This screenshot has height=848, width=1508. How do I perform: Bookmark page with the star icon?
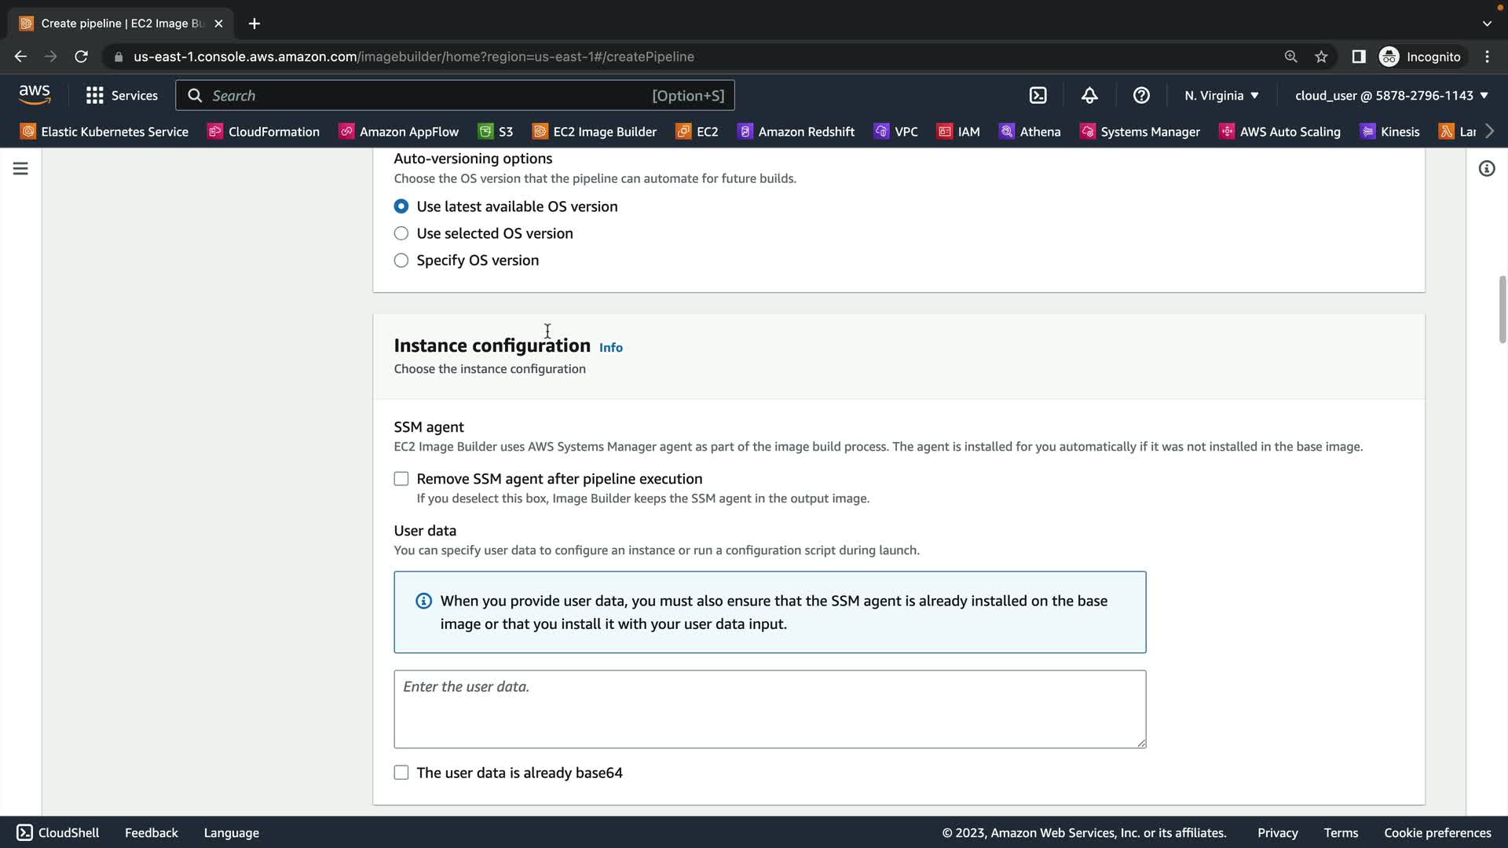(1321, 57)
